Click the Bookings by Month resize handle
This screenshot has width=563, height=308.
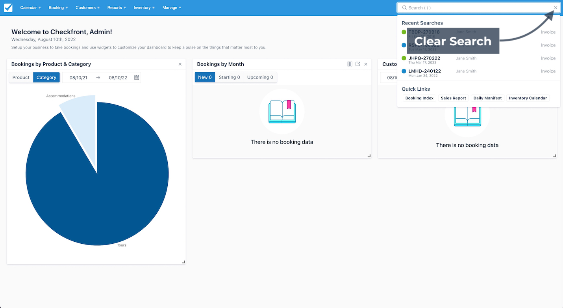369,156
